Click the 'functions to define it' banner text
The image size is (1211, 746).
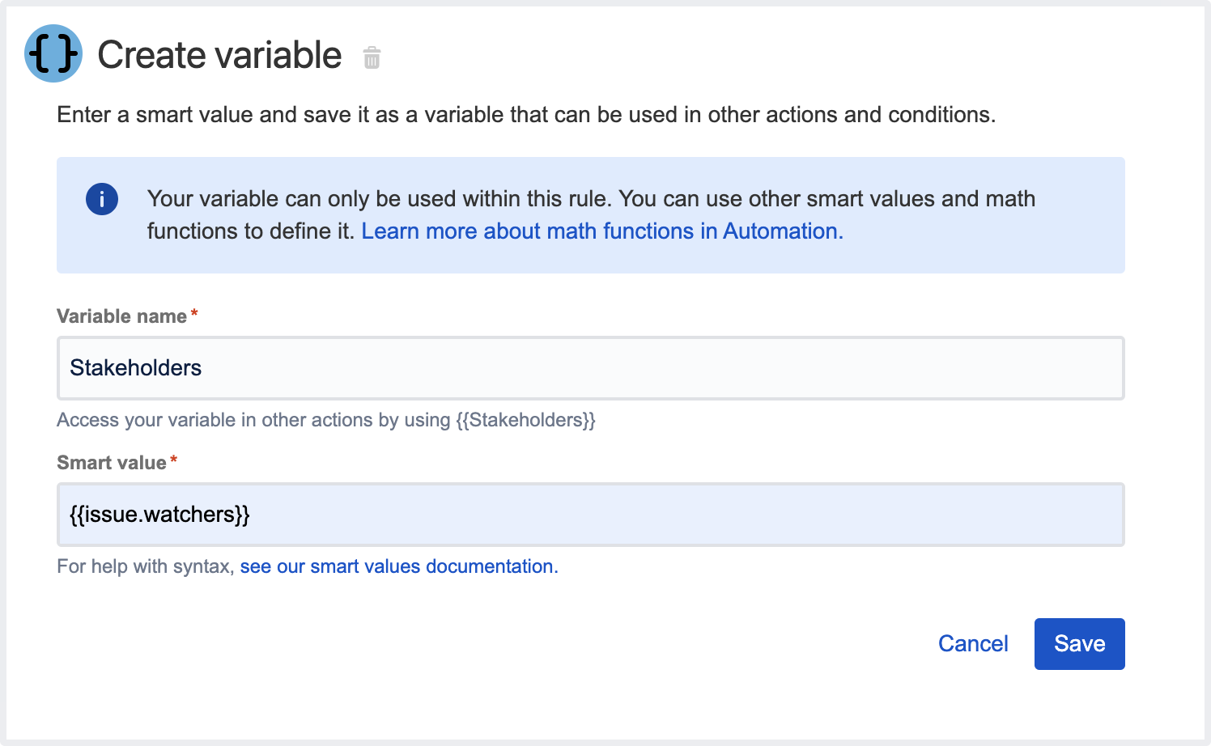click(x=251, y=231)
